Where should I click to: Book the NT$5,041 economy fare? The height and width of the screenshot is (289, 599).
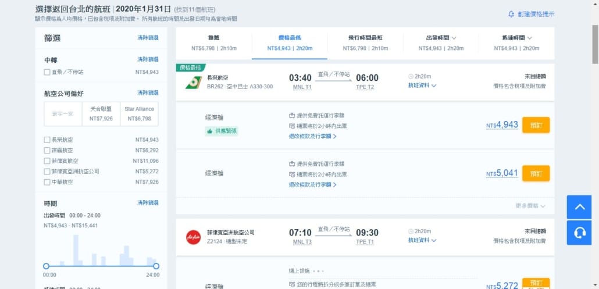(x=536, y=173)
